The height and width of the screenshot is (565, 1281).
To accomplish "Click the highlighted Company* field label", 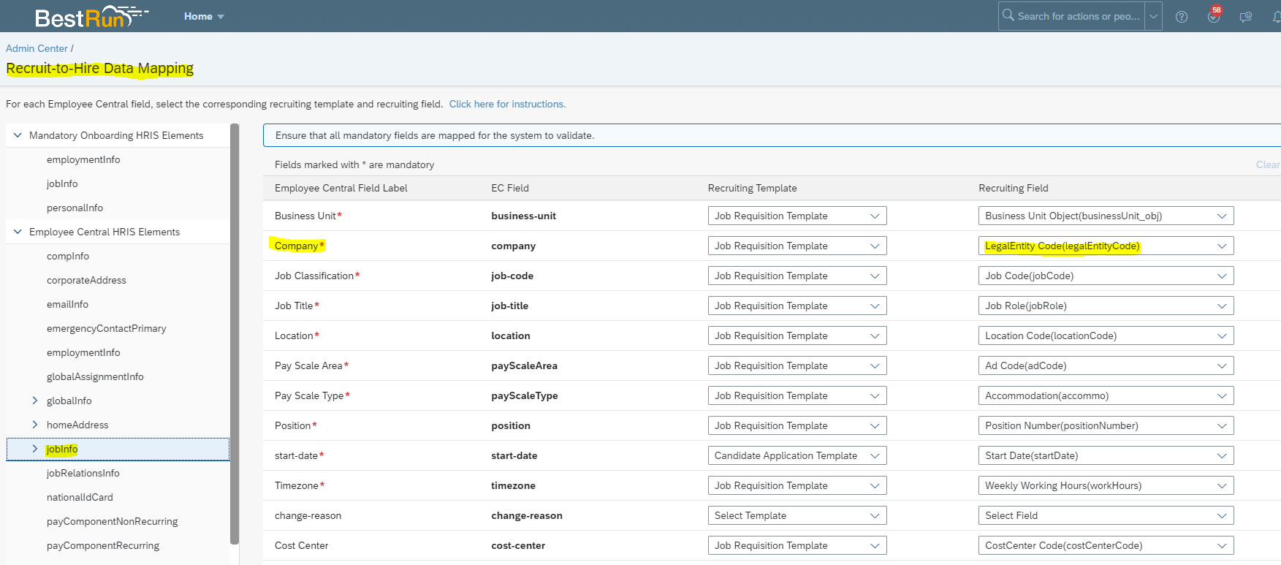I will [299, 246].
